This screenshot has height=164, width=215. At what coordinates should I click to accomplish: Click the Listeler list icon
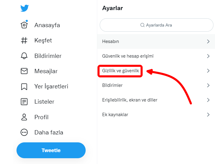[24, 102]
